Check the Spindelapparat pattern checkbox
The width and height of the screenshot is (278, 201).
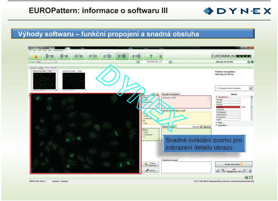tap(252, 112)
